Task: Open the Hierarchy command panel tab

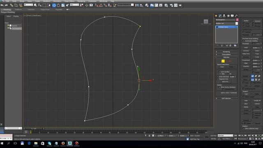Action: click(x=224, y=16)
